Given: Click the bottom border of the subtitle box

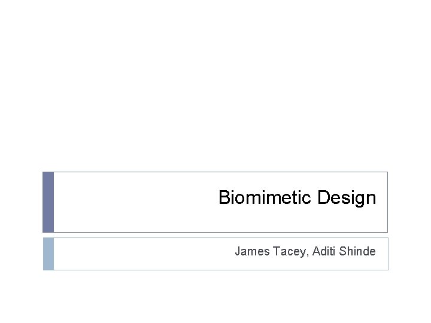Looking at the screenshot, I should [x=215, y=270].
